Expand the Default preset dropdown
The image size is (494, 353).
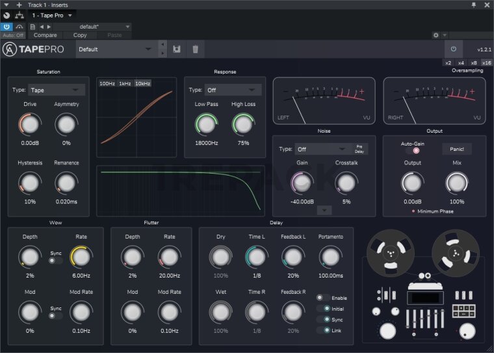point(116,49)
